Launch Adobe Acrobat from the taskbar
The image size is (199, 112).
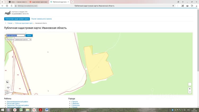(41, 110)
